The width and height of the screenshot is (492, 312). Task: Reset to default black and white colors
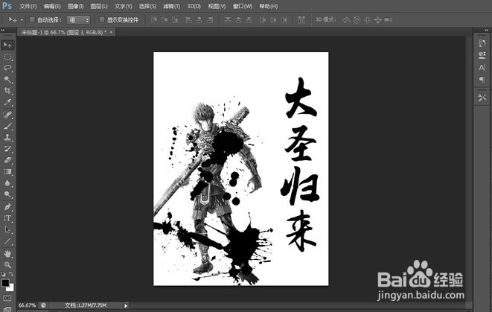[3, 274]
